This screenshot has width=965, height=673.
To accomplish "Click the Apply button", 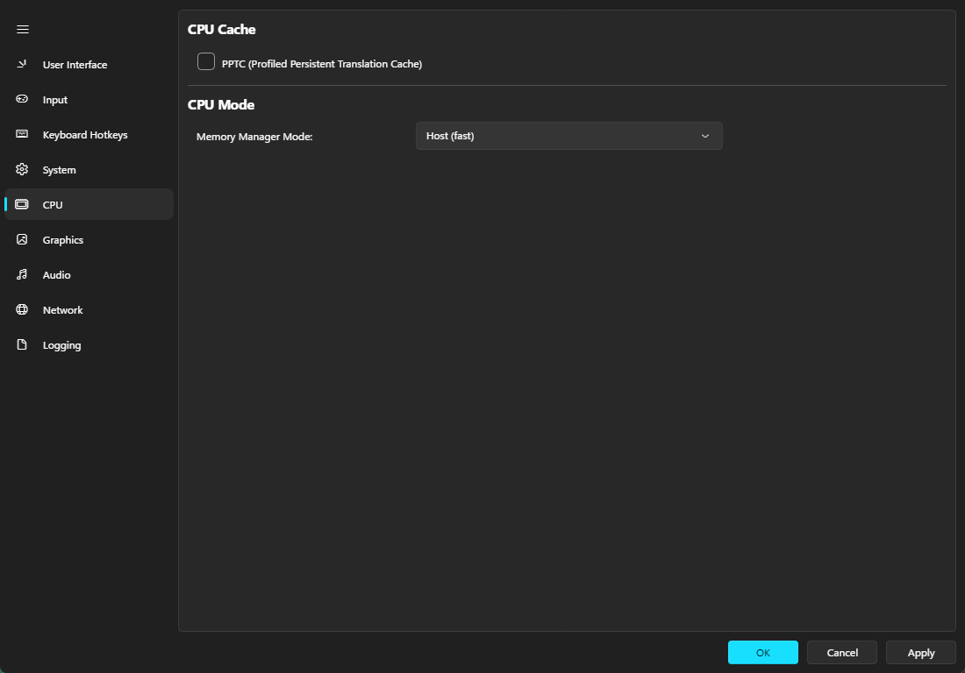I will pos(920,653).
